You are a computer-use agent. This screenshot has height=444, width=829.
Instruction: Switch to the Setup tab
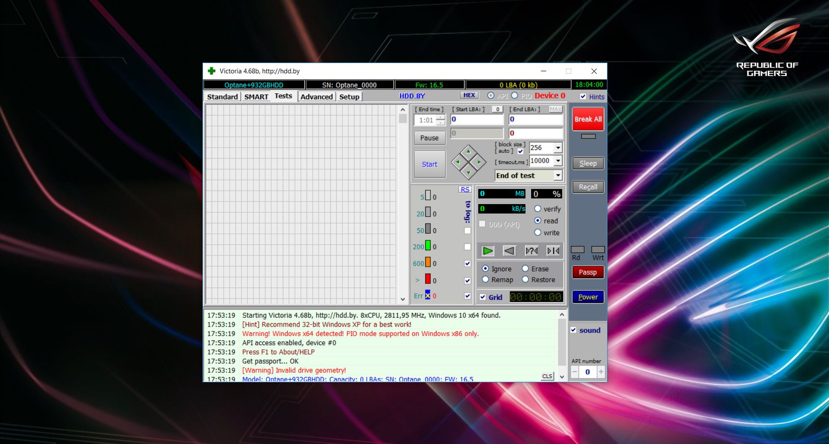click(349, 97)
